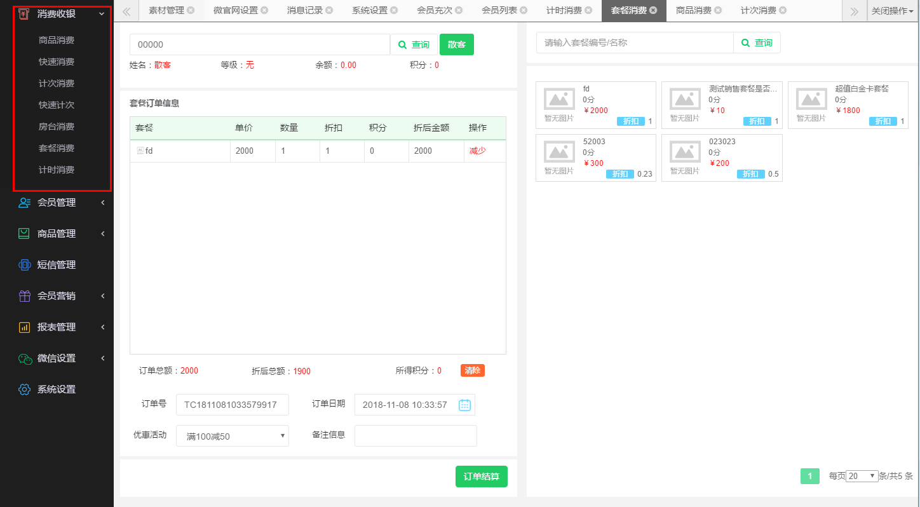Click the package icon beside fd in order table
Screen dimensions: 920x507
point(140,151)
